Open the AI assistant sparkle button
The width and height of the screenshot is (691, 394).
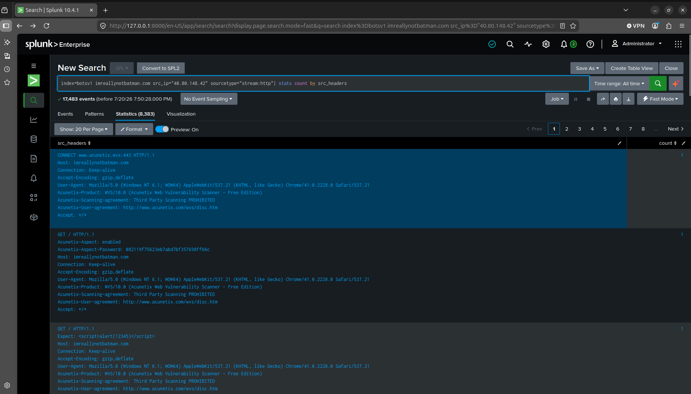676,83
